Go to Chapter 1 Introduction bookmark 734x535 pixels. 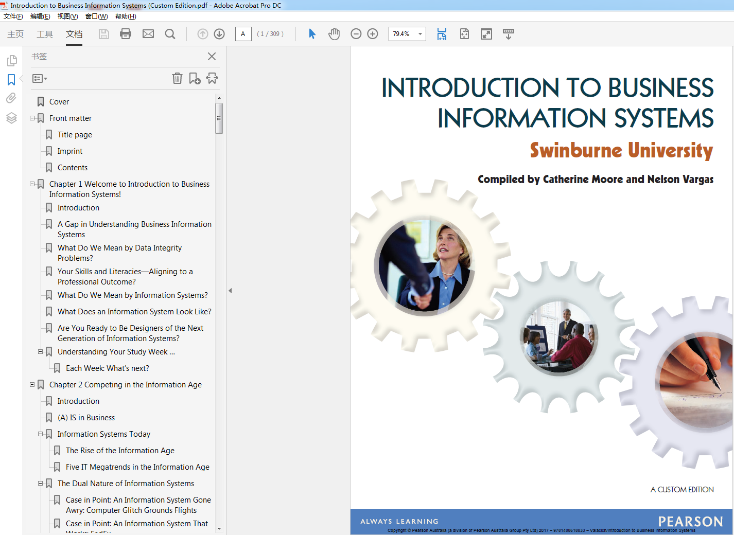pos(78,208)
